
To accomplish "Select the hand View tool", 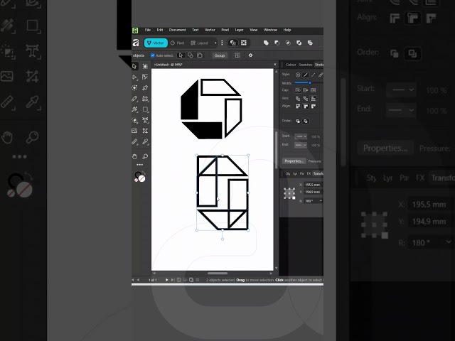I will [134, 156].
